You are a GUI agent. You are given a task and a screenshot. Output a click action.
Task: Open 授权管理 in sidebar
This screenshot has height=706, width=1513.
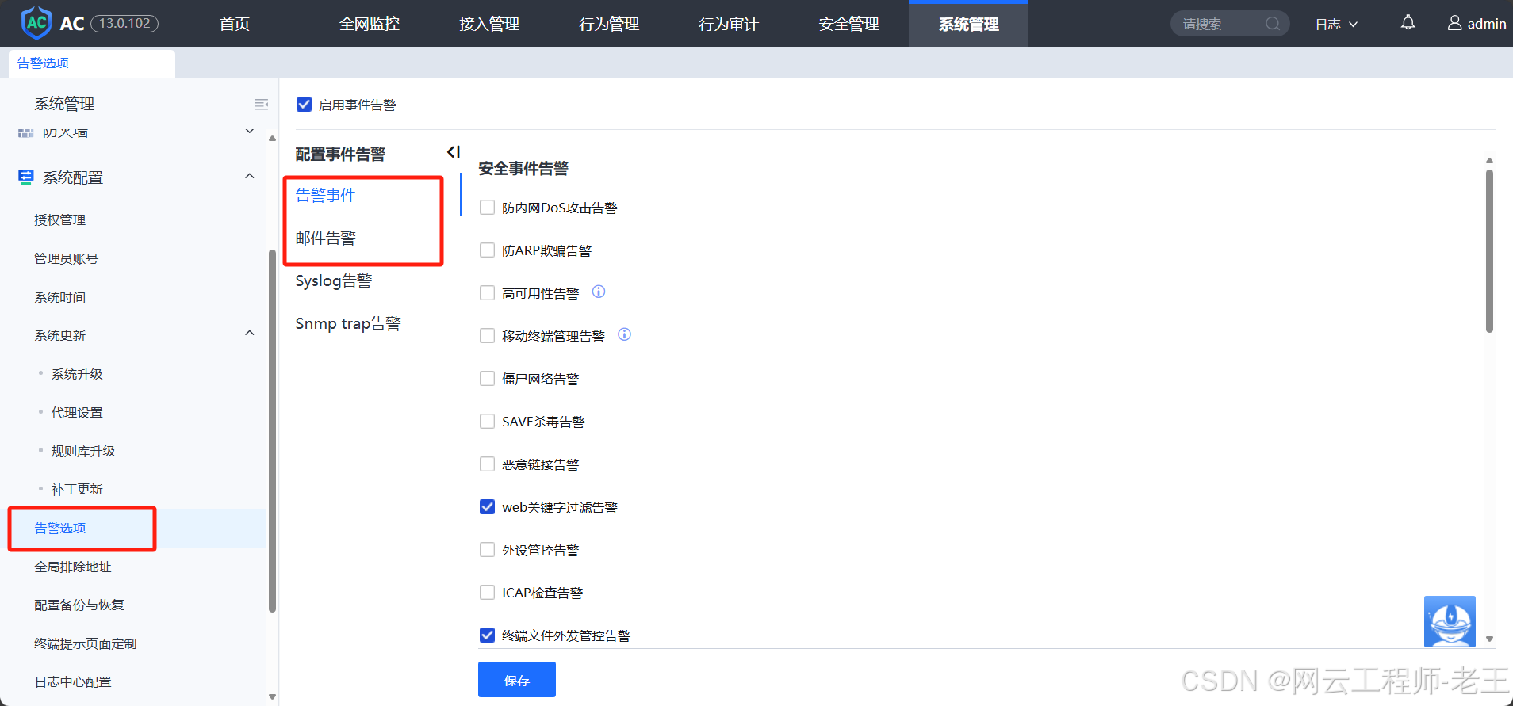coord(60,219)
